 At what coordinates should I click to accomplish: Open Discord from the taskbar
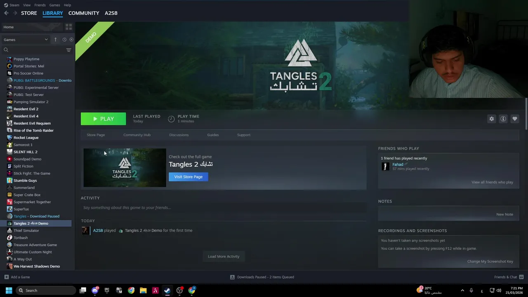(x=95, y=290)
